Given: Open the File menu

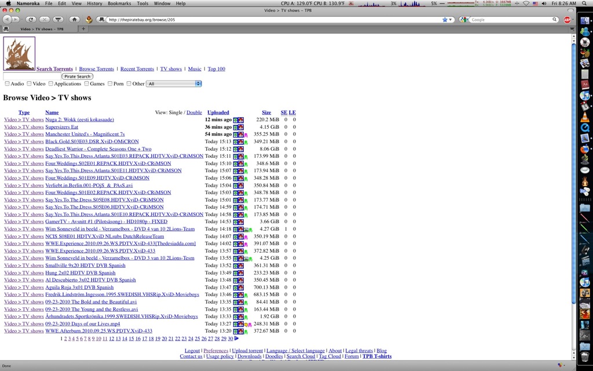Looking at the screenshot, I should [49, 3].
